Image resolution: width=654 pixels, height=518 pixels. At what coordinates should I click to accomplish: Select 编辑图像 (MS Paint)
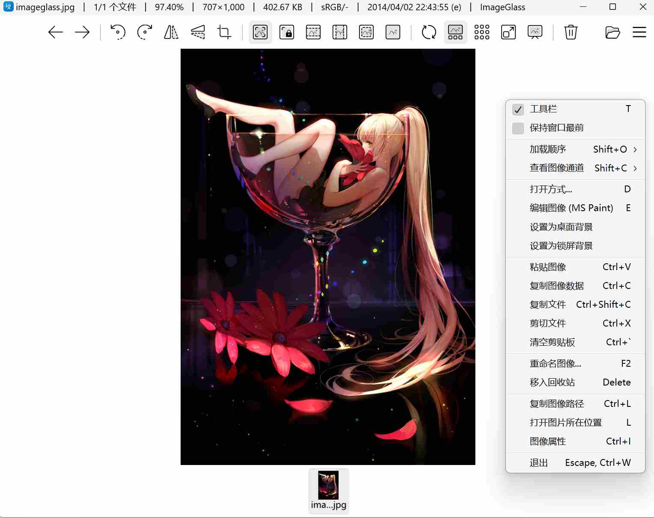(575, 208)
